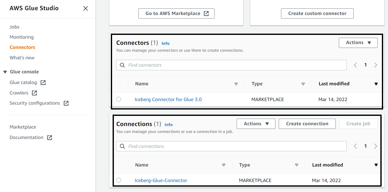Click search icon in Find connectors field
Image resolution: width=388 pixels, height=192 pixels.
coord(122,65)
